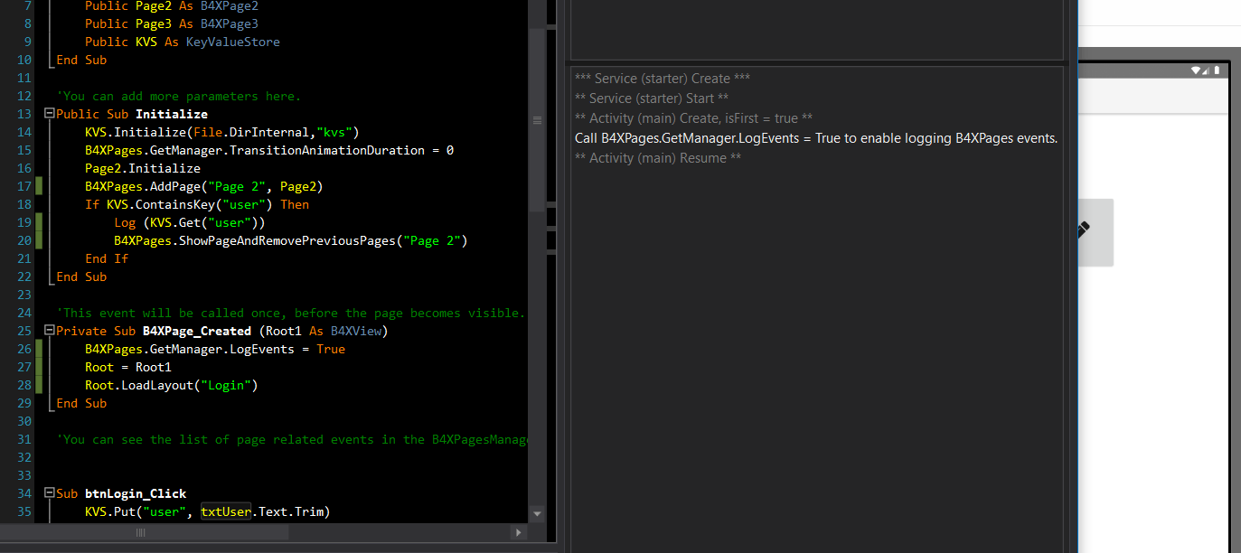Viewport: 1241px width, 553px height.
Task: Click the 'Public Page2 As B4XPage2' line
Action: point(172,5)
